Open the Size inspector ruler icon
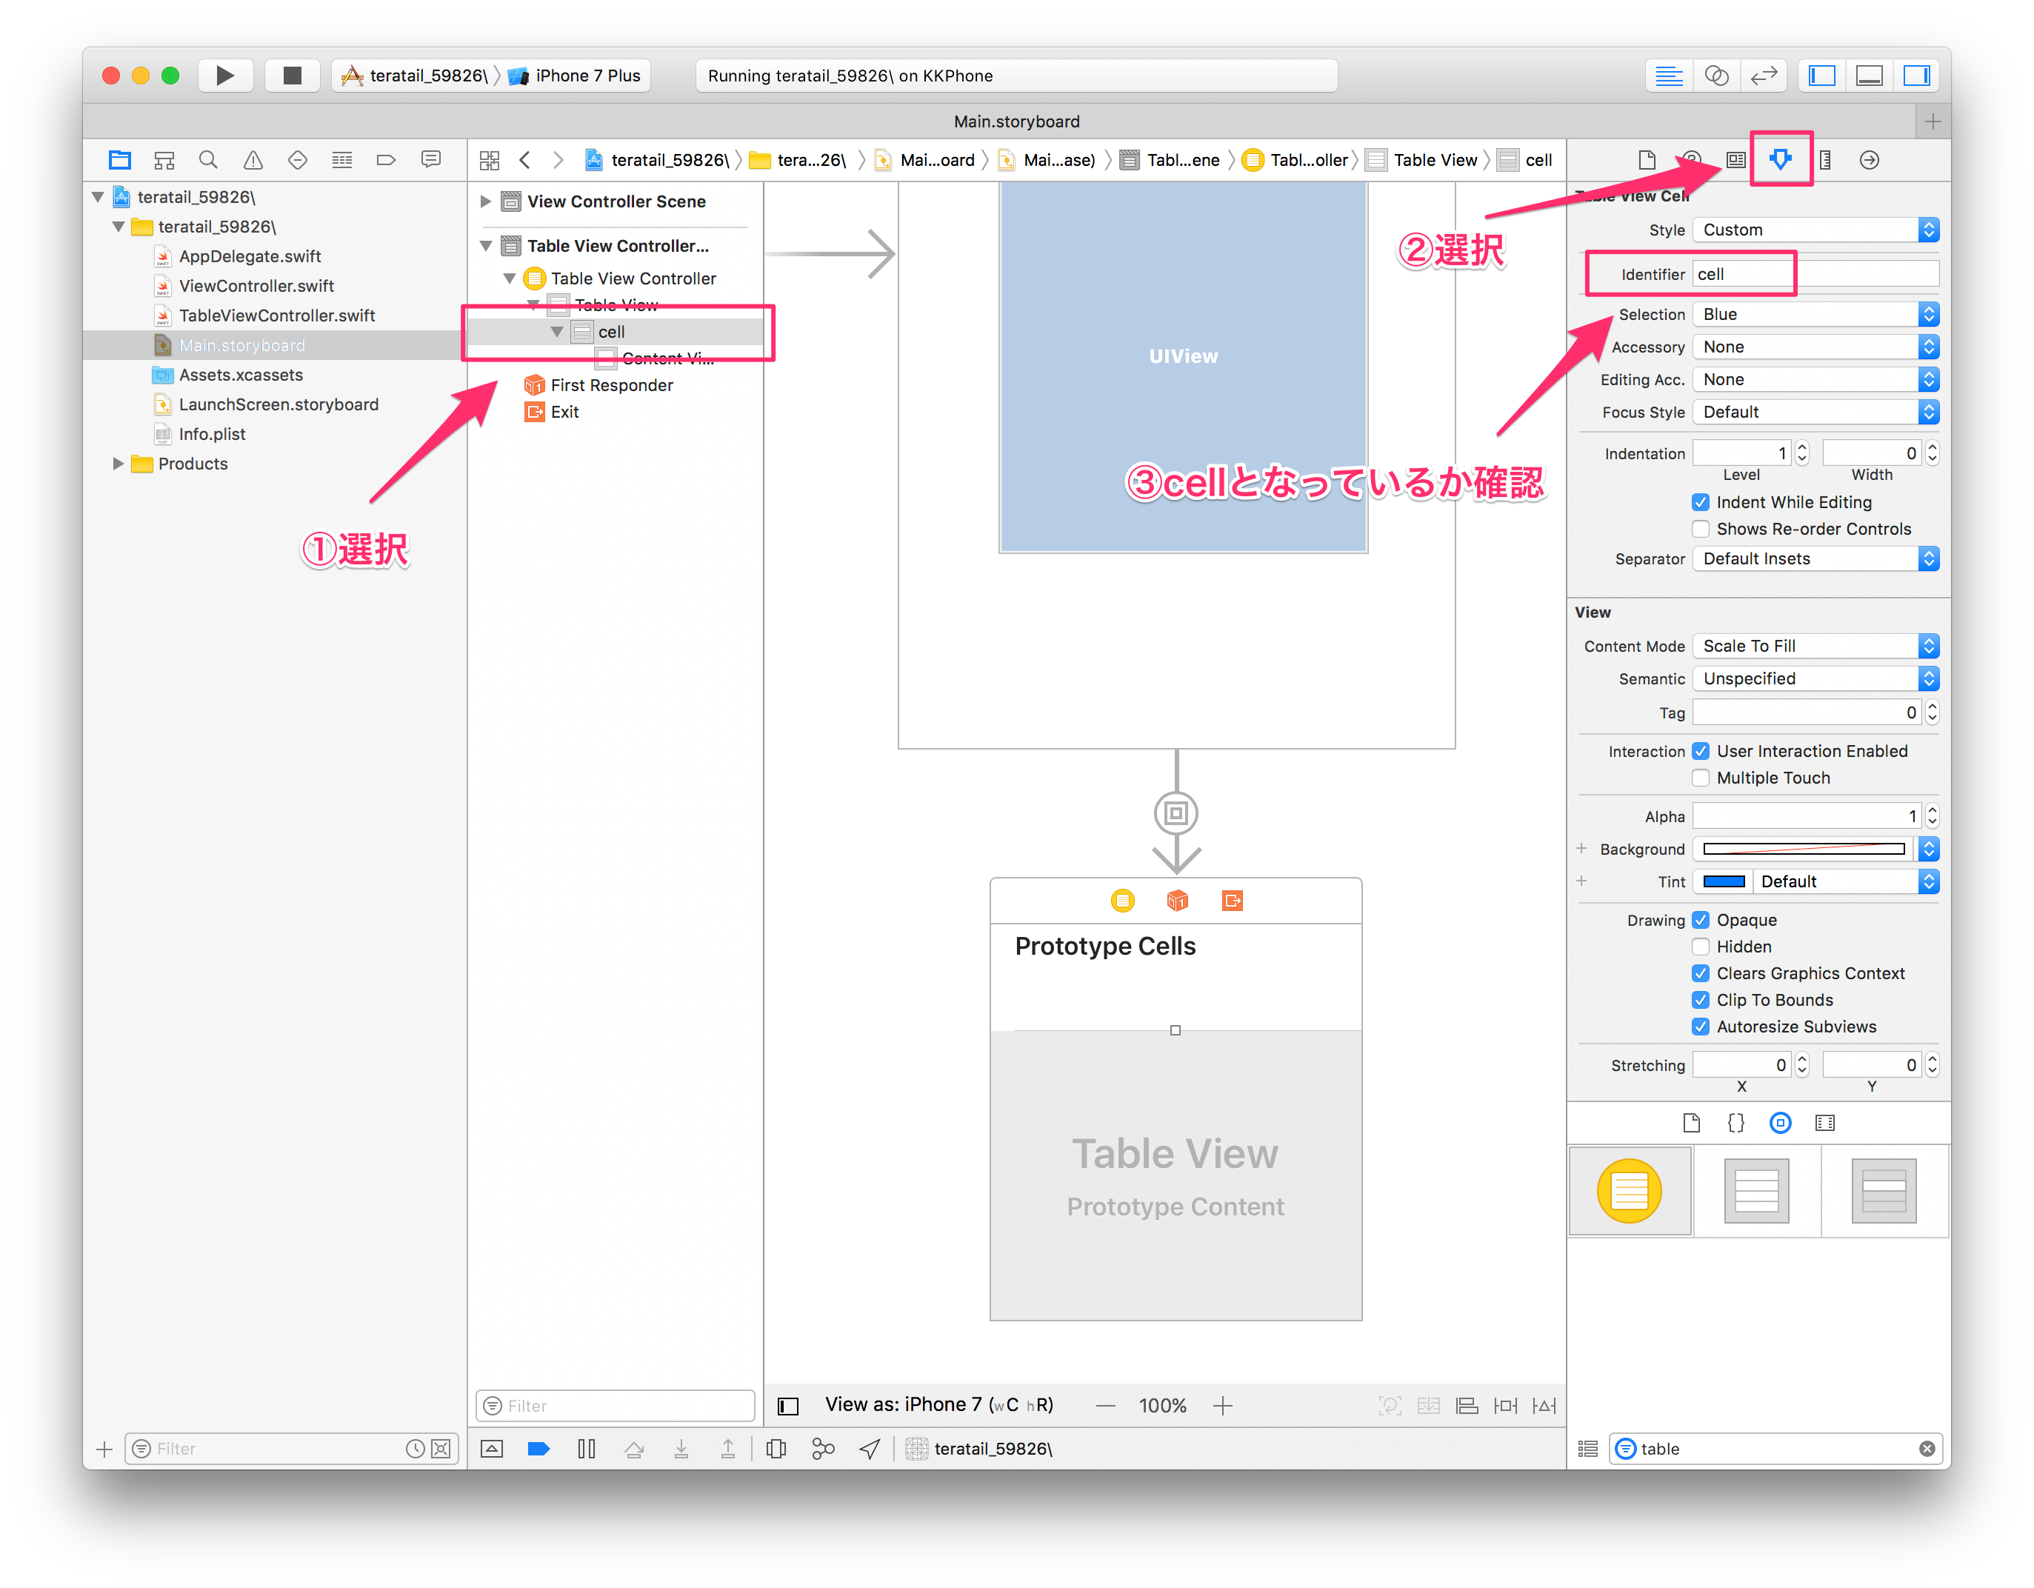The height and width of the screenshot is (1588, 2034). [x=1825, y=159]
